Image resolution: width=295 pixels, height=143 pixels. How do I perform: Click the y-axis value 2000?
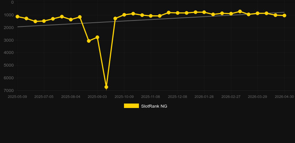(9, 28)
